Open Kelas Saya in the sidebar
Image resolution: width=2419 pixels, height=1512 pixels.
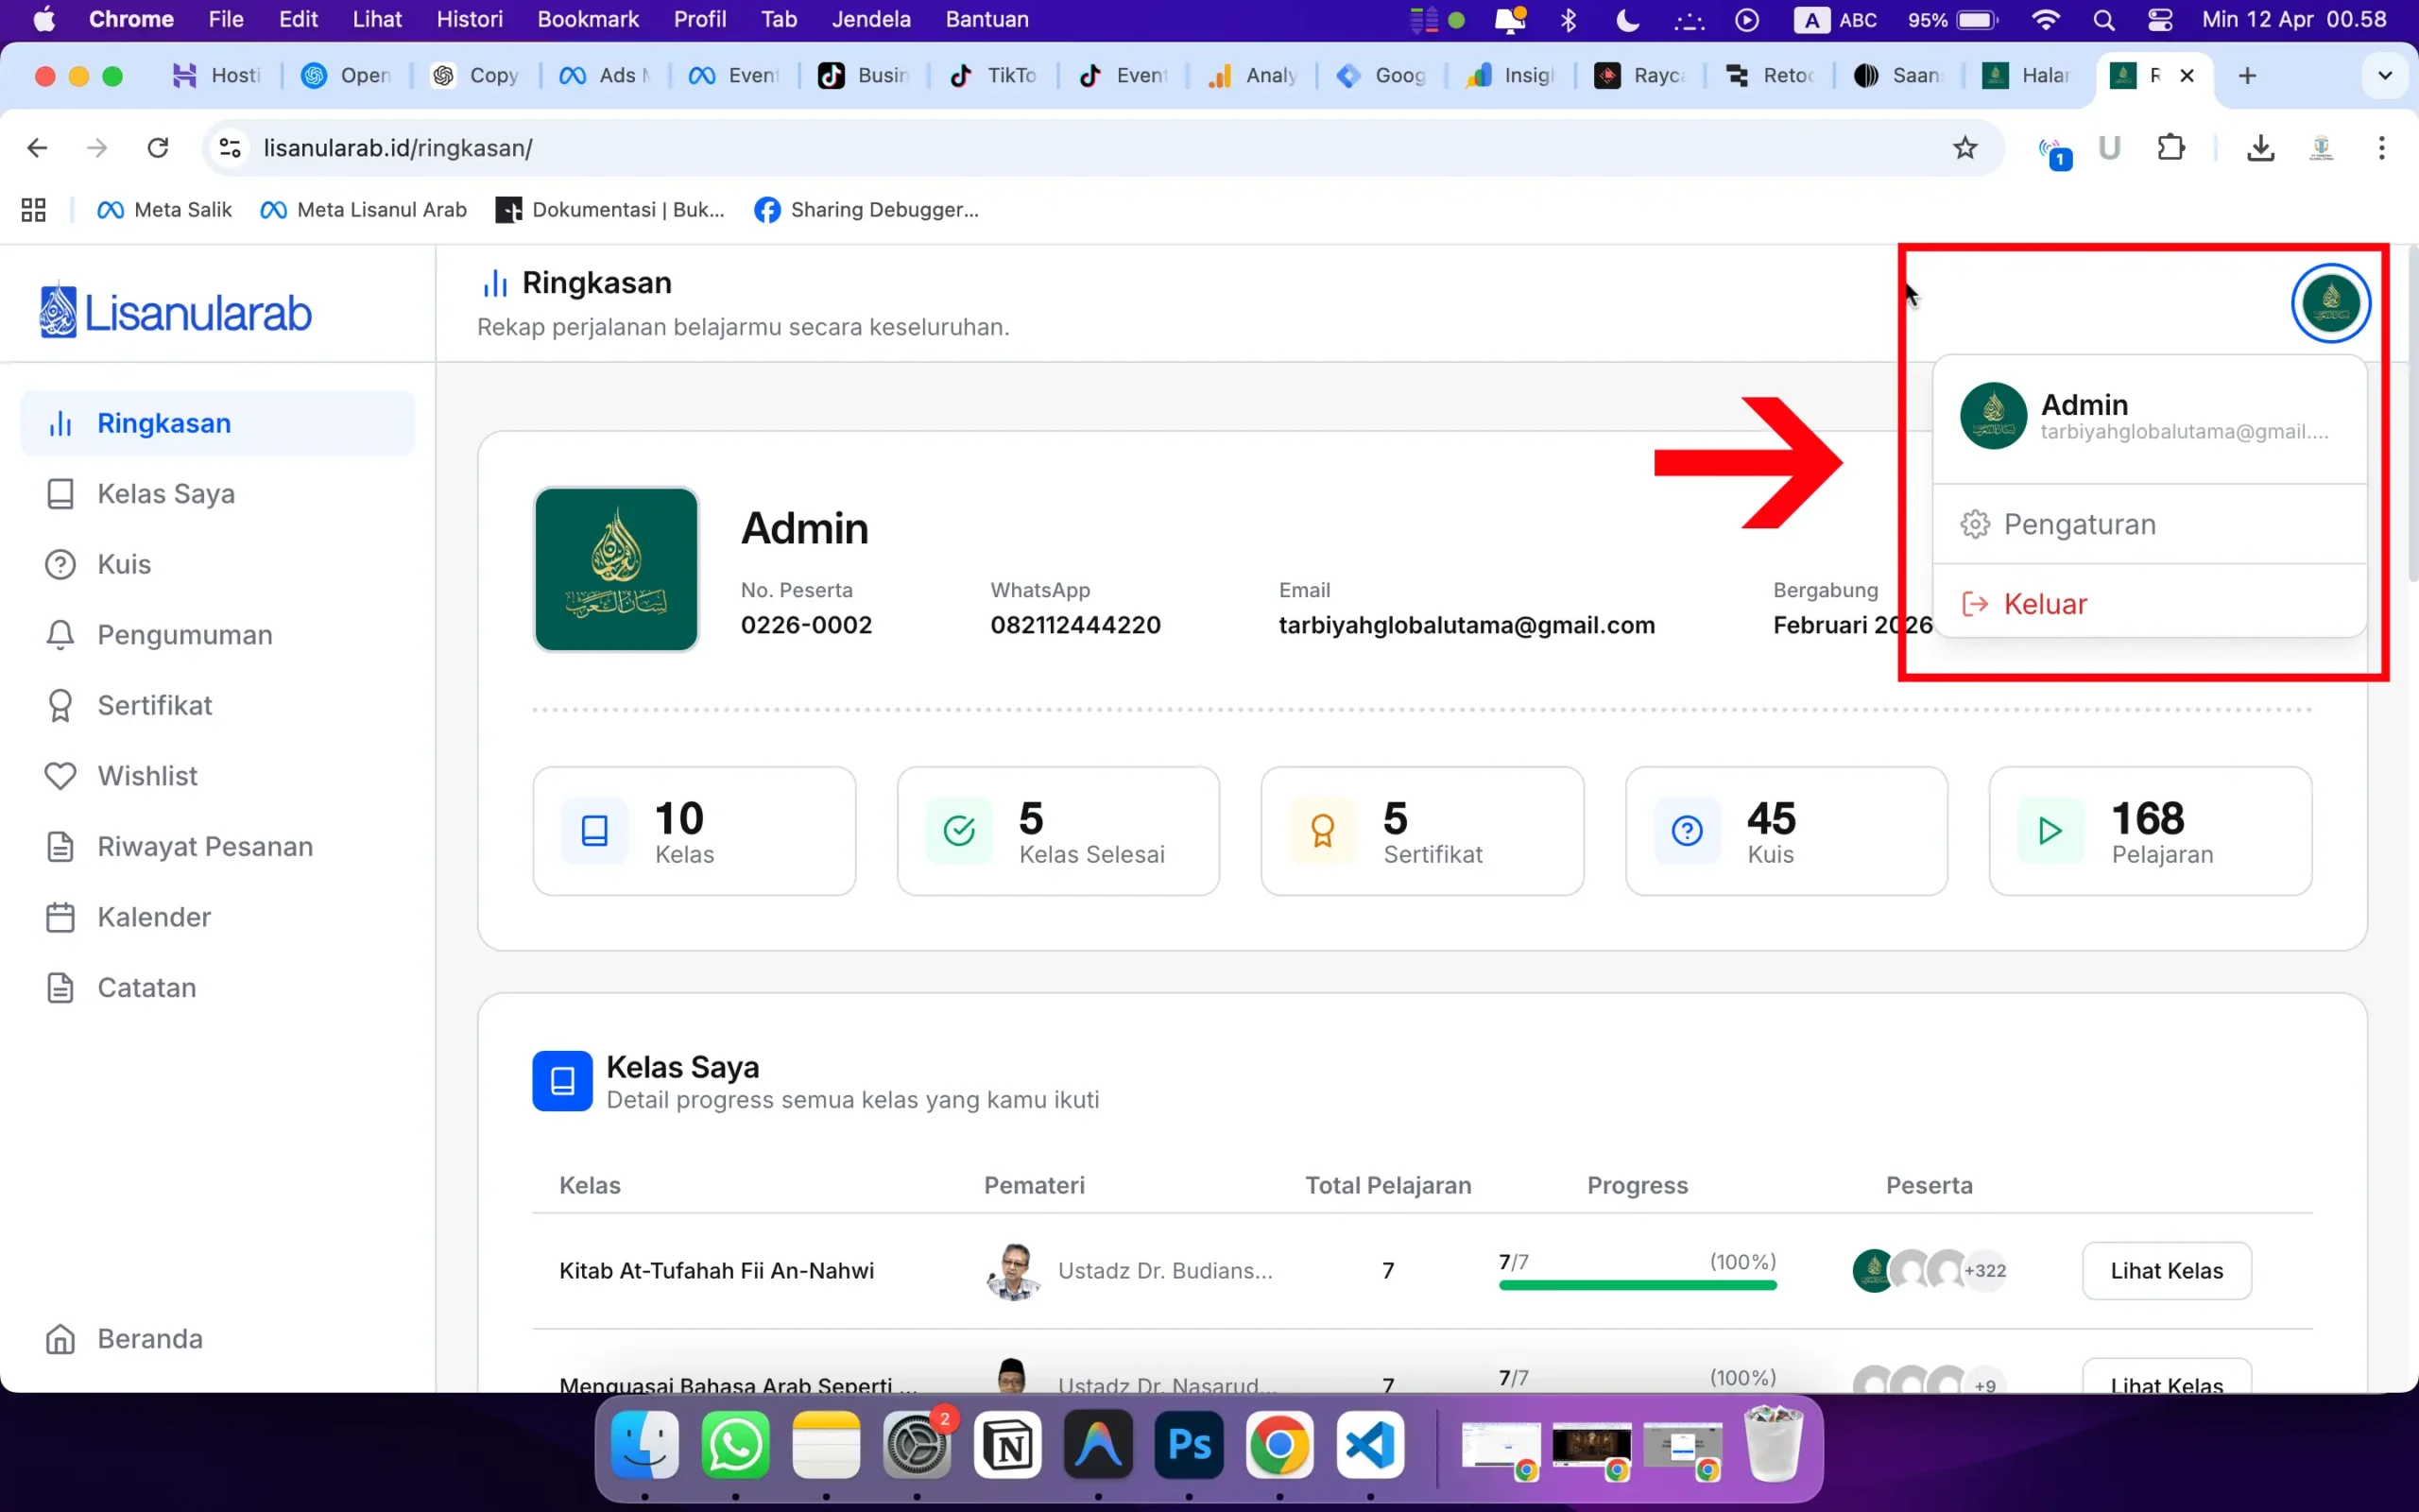[165, 494]
